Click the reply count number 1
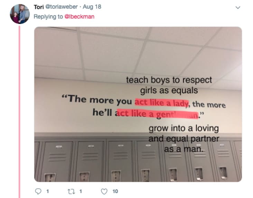 point(47,191)
